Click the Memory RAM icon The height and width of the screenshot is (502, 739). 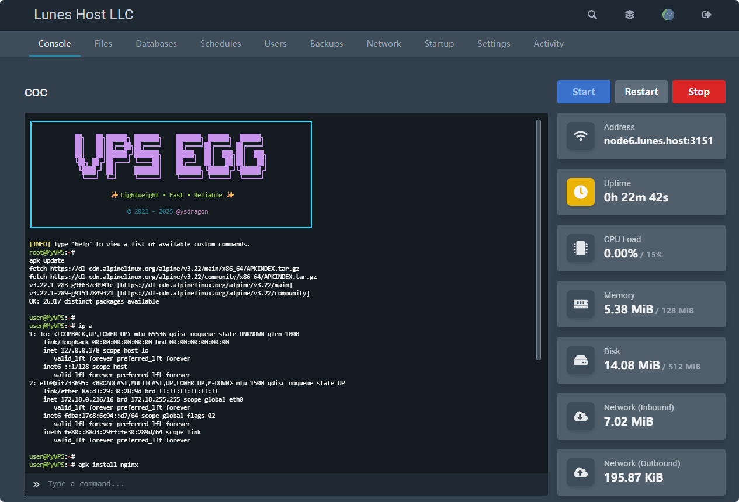pos(581,304)
